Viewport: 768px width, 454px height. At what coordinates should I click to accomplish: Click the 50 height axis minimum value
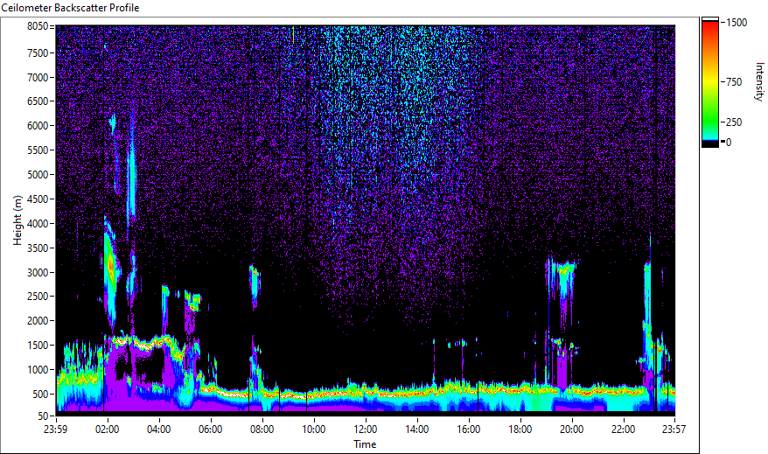(x=43, y=416)
